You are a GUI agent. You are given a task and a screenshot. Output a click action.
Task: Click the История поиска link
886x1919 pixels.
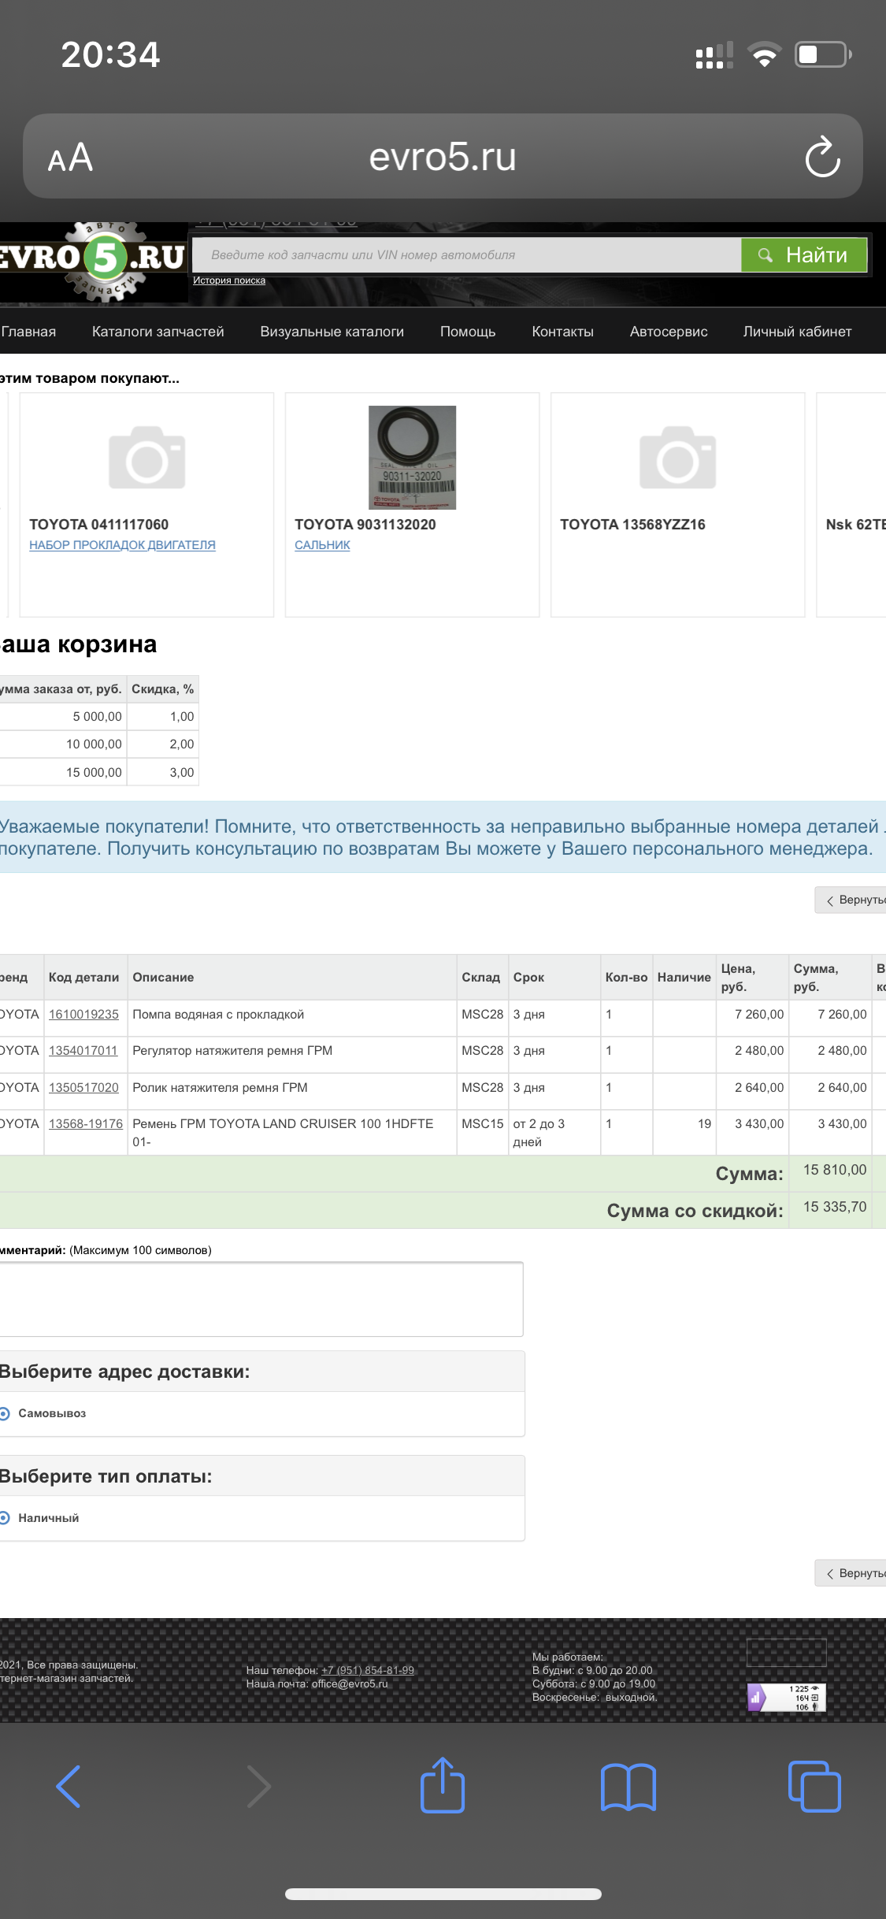(229, 280)
